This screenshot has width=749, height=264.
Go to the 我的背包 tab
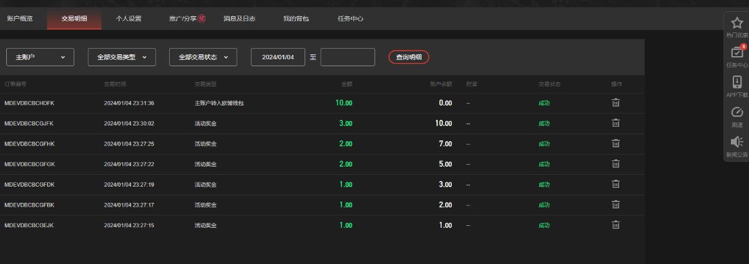(295, 19)
